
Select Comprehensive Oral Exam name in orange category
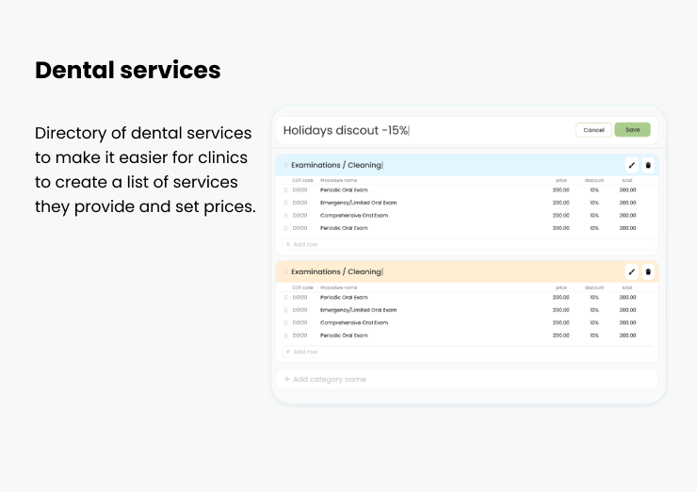(x=354, y=323)
